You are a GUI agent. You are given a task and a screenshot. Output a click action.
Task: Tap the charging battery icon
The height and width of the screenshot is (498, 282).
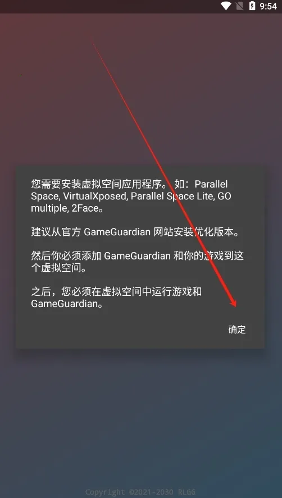(252, 6)
